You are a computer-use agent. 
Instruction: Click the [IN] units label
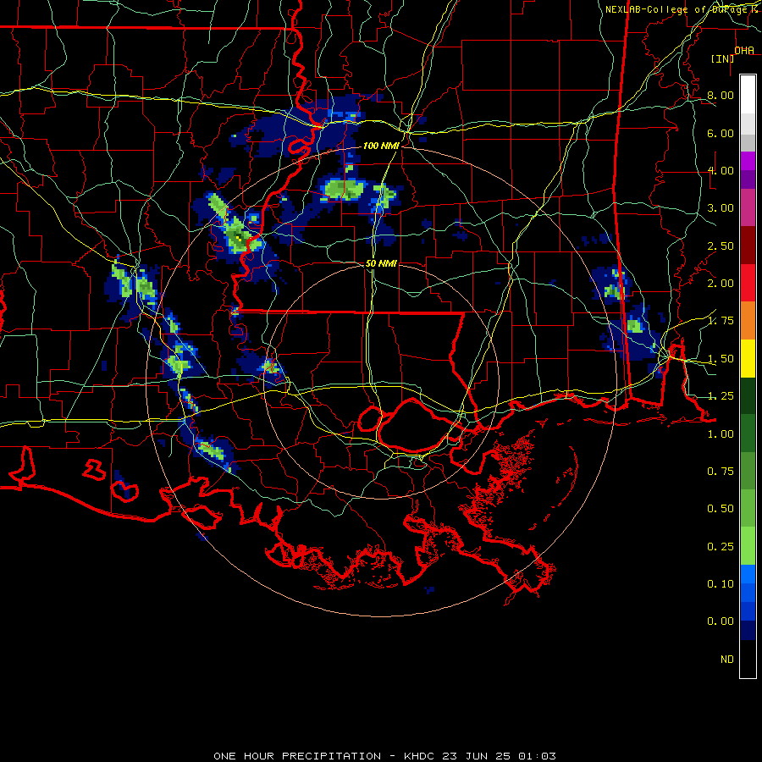(x=722, y=58)
